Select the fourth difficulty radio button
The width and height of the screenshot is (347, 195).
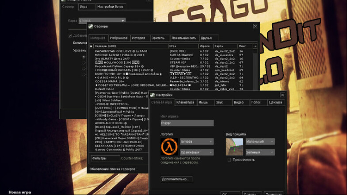pyautogui.click(x=84, y=75)
